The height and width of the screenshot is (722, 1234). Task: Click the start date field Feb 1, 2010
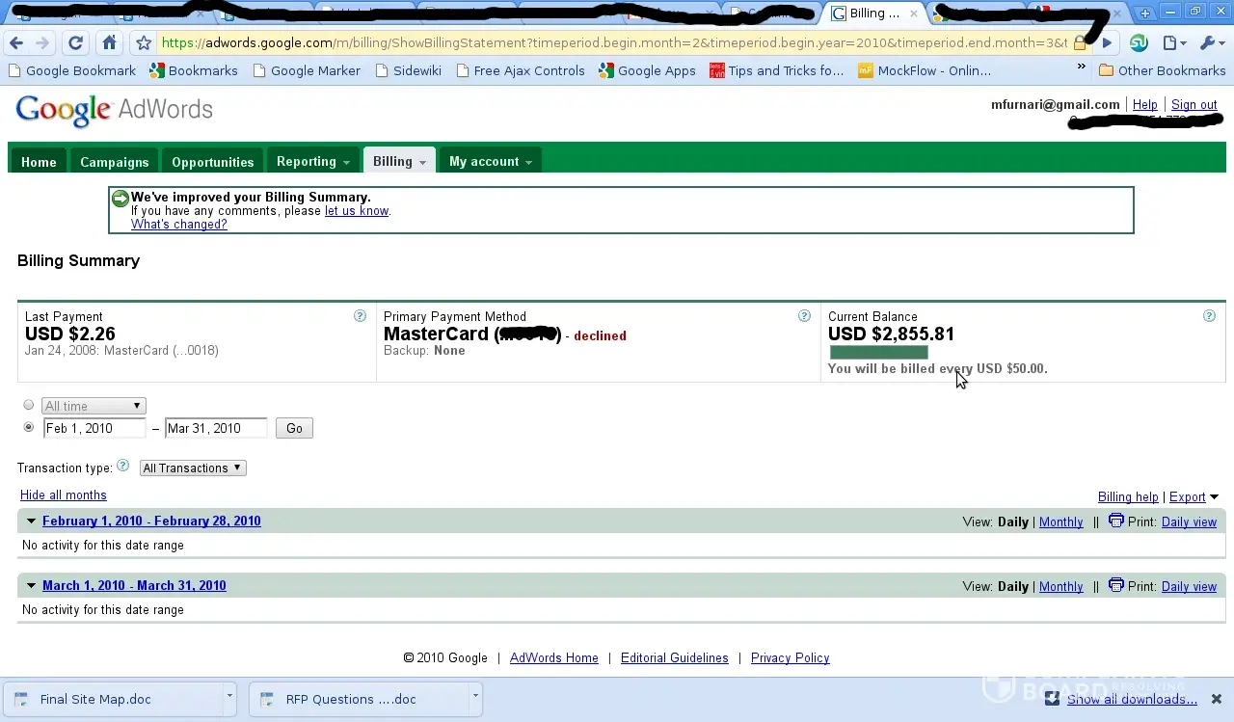(x=94, y=428)
